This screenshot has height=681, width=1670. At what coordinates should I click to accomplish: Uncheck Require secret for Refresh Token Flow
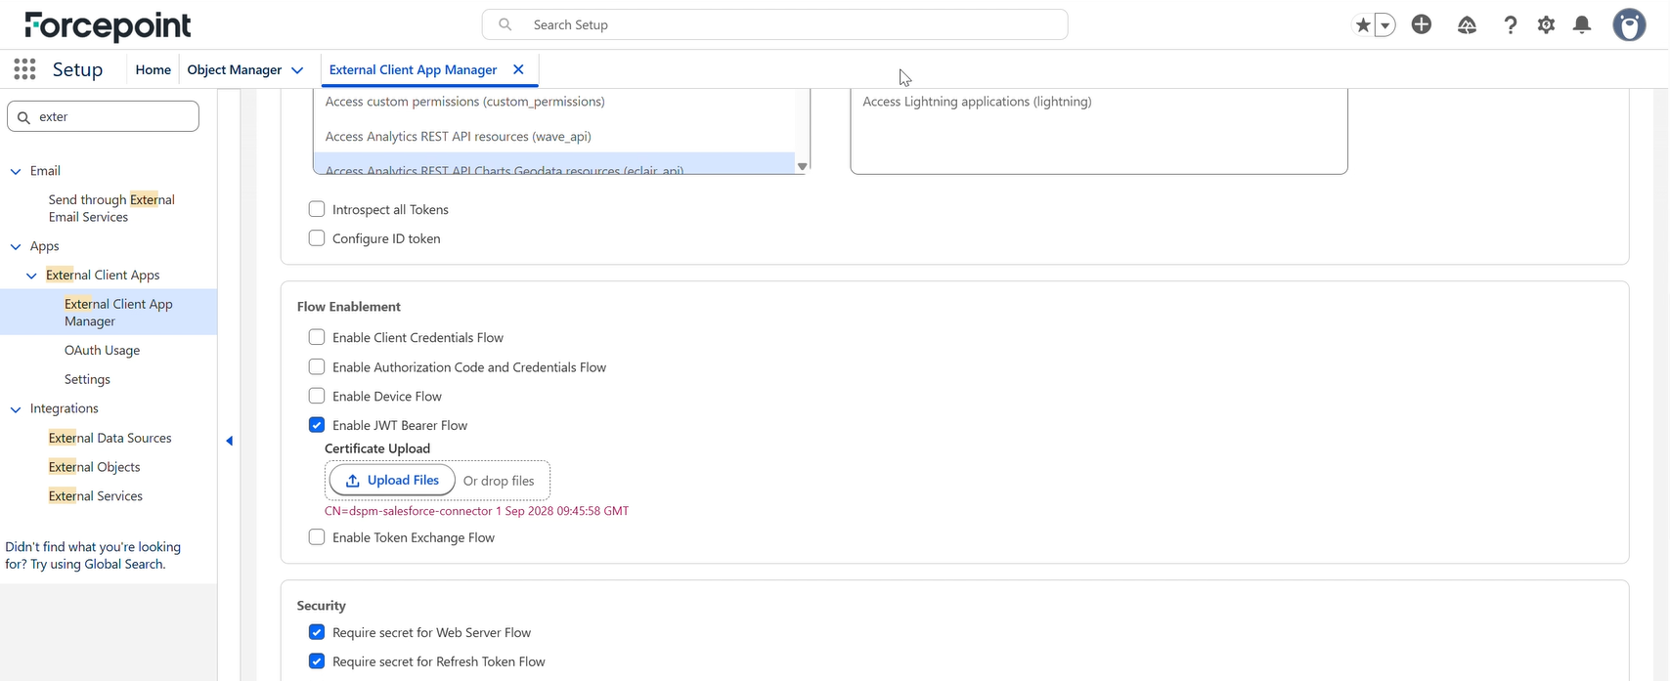tap(317, 661)
